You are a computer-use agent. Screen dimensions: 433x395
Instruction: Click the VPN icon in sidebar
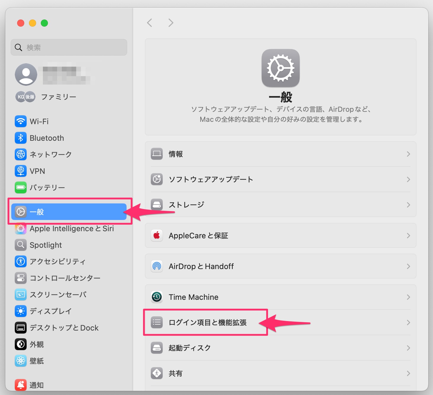[x=21, y=171]
